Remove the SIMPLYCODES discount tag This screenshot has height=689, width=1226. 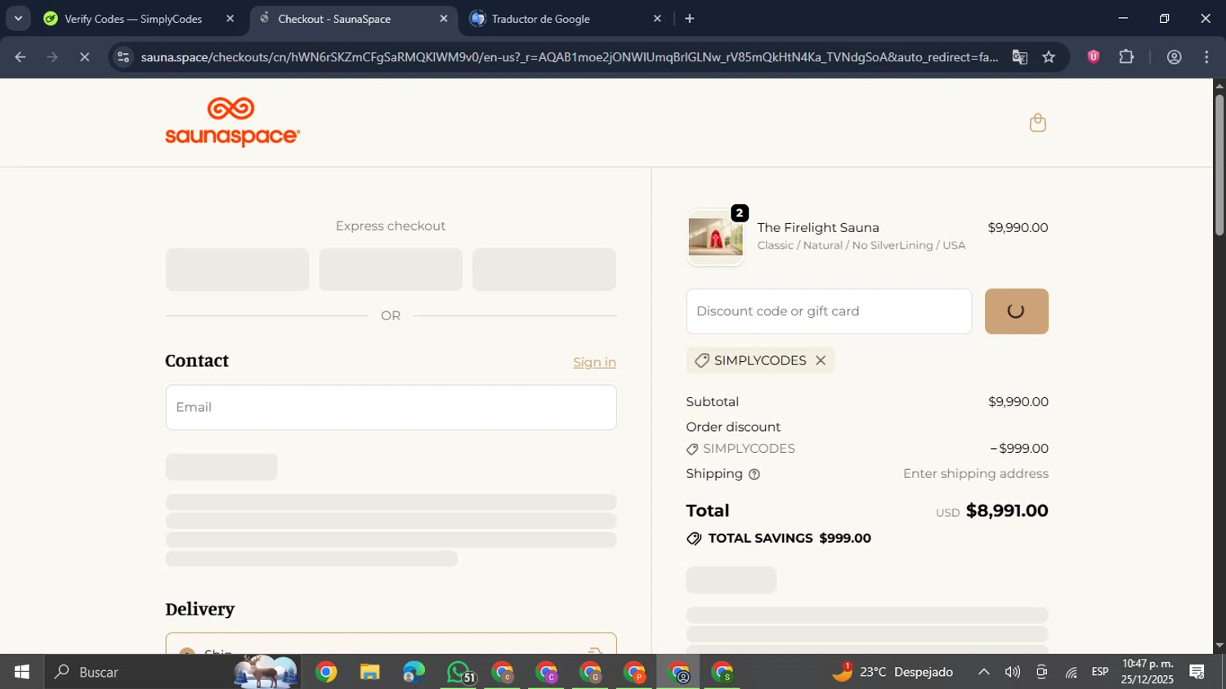click(x=821, y=360)
